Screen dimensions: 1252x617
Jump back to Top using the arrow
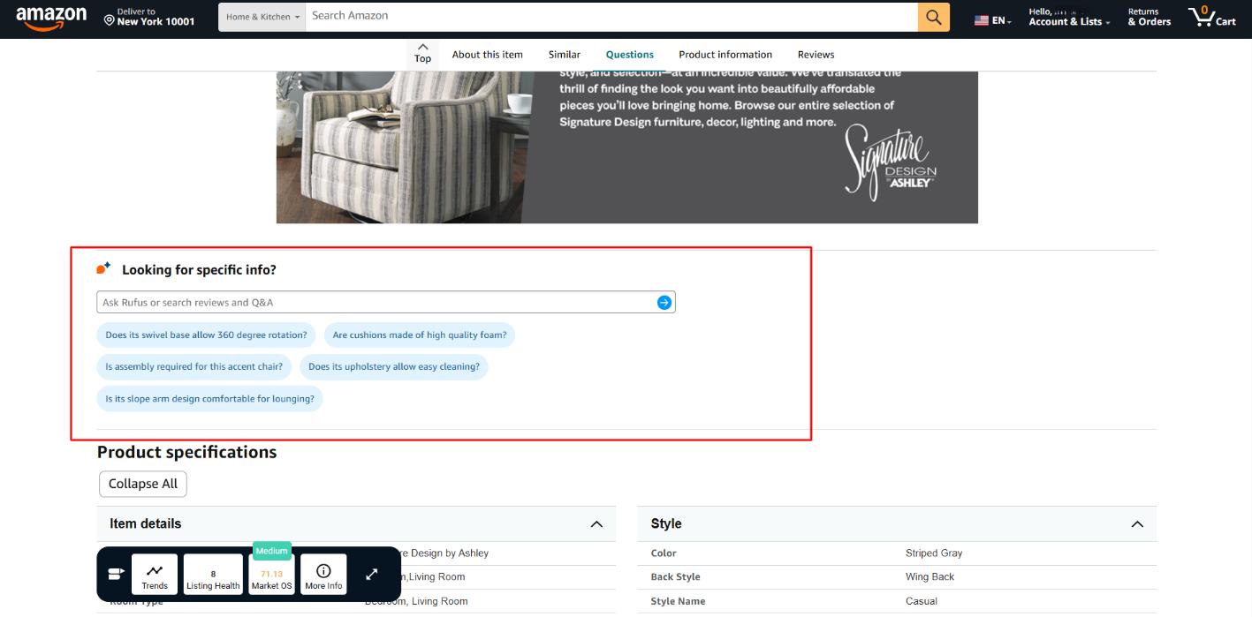(x=421, y=53)
